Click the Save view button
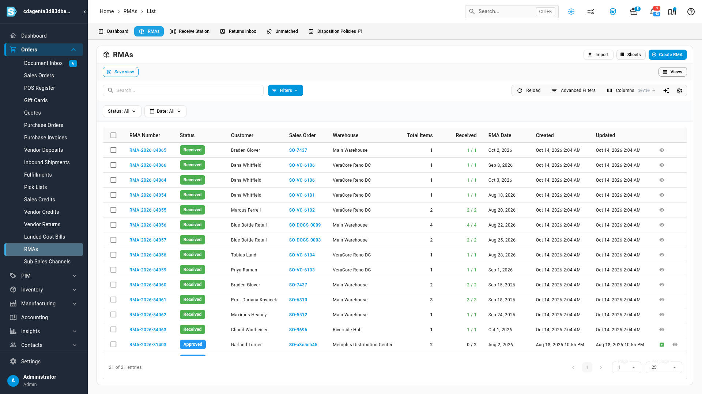The image size is (702, 394). click(x=121, y=72)
